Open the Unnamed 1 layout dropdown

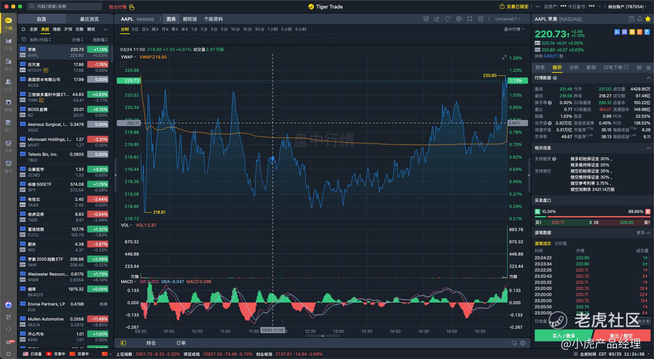[508, 19]
